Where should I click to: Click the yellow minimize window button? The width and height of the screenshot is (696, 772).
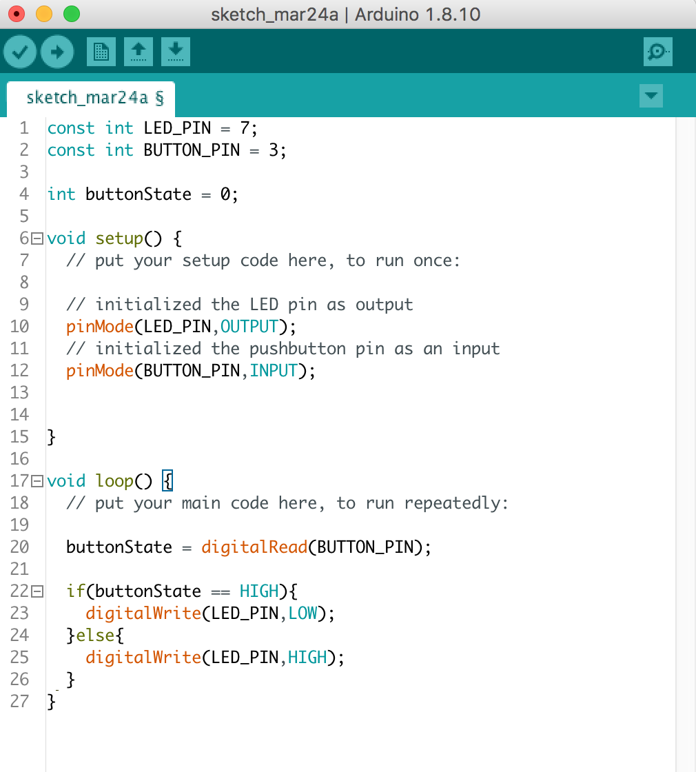[44, 14]
